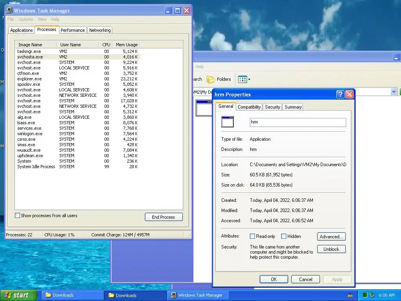
Task: Expand the Explorer address bar dropdown
Action: [394, 92]
